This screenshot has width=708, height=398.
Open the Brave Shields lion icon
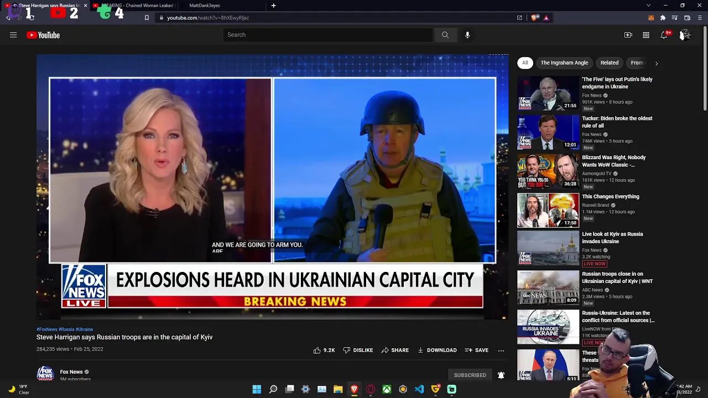pyautogui.click(x=535, y=18)
